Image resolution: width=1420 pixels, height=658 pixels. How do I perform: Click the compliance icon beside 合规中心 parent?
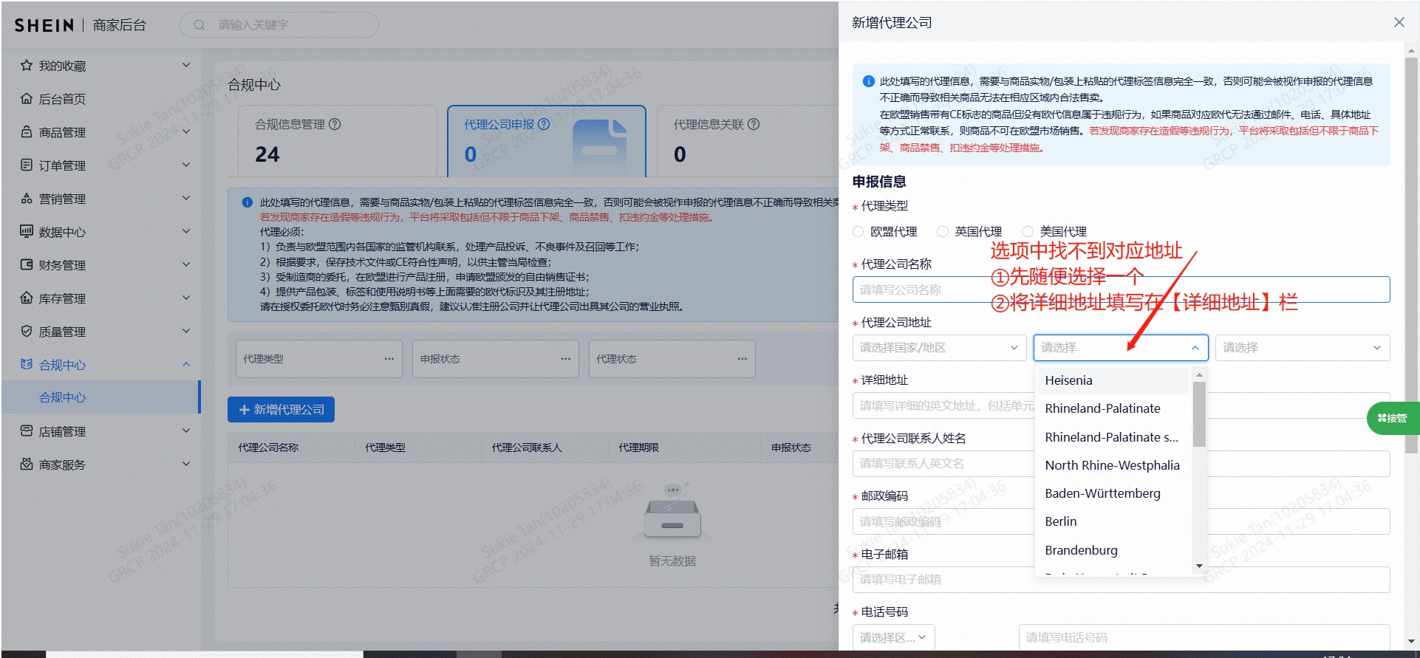click(x=27, y=364)
